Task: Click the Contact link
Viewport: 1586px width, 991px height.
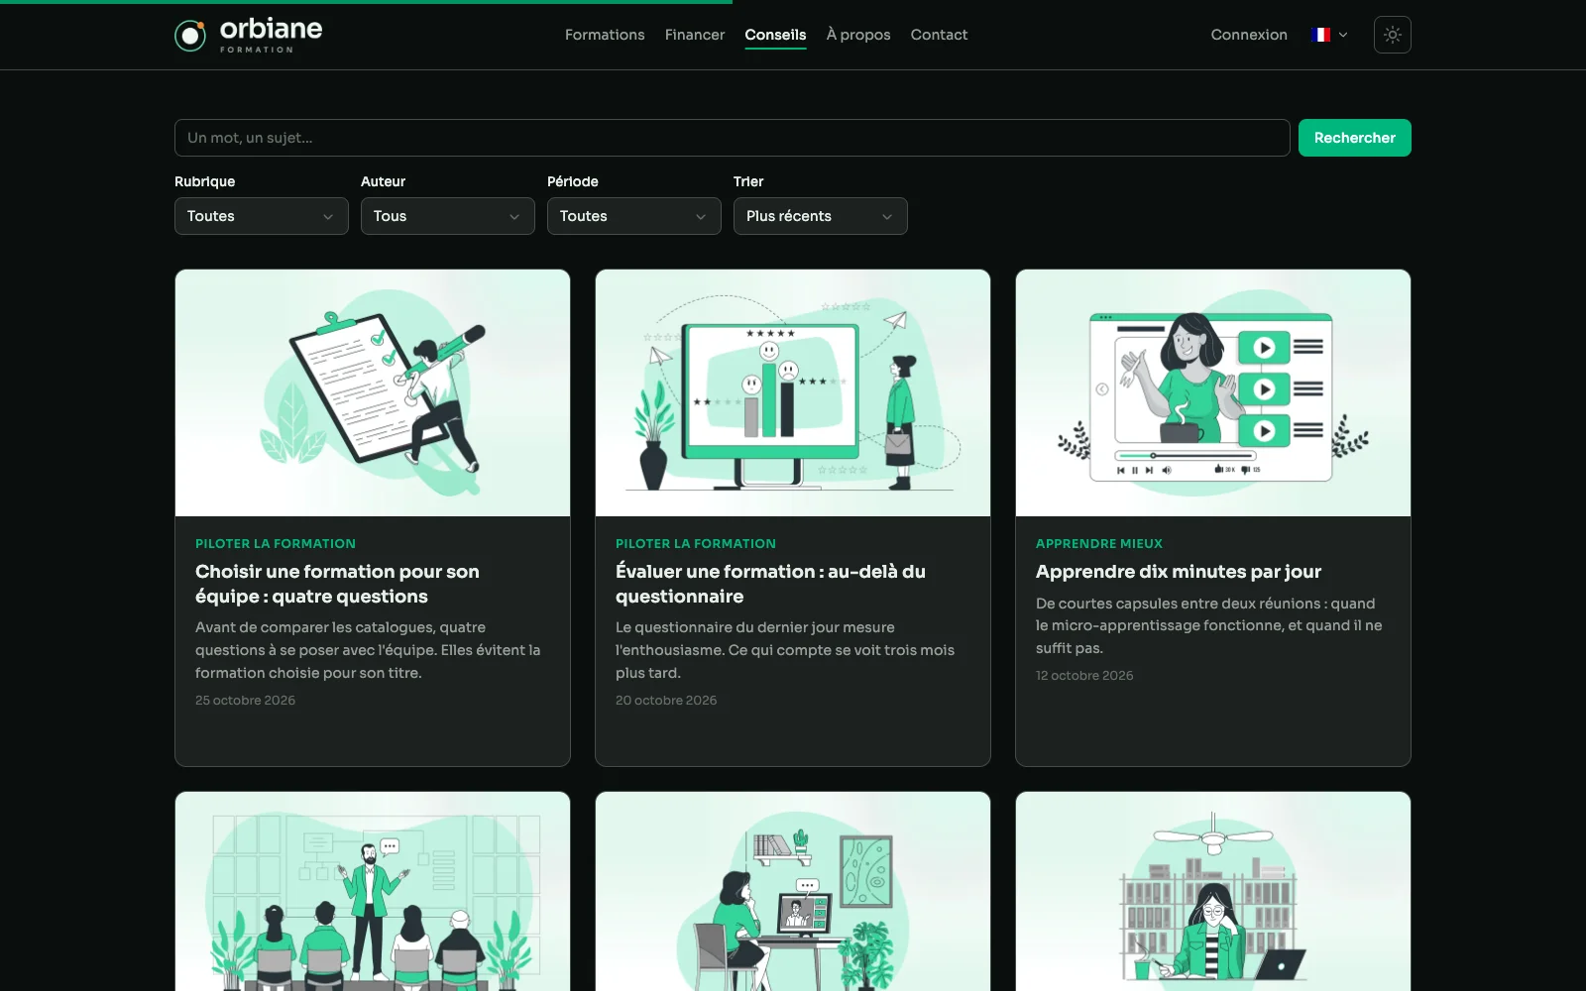Action: tap(939, 35)
